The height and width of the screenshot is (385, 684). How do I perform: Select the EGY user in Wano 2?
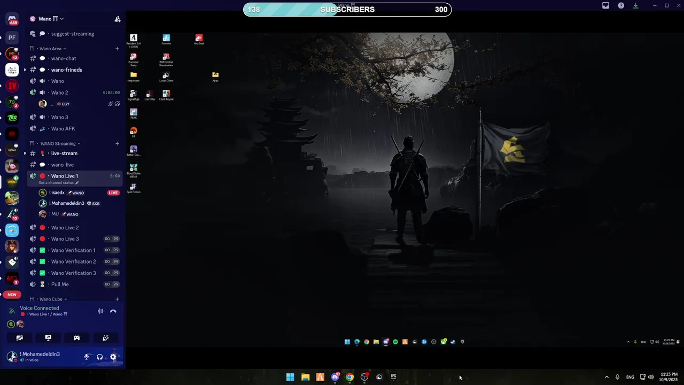(x=79, y=104)
